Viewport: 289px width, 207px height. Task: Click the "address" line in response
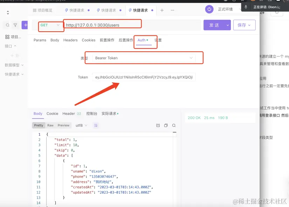tap(92, 182)
